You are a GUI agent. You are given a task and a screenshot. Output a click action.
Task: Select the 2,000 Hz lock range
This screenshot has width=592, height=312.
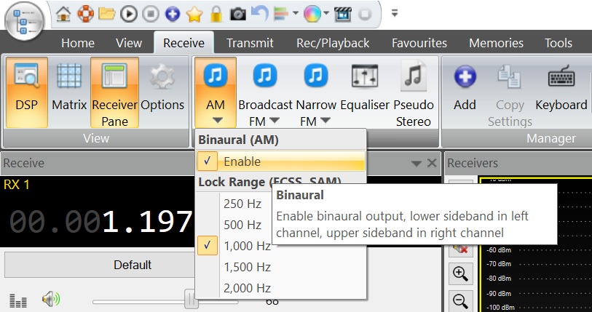coord(247,288)
